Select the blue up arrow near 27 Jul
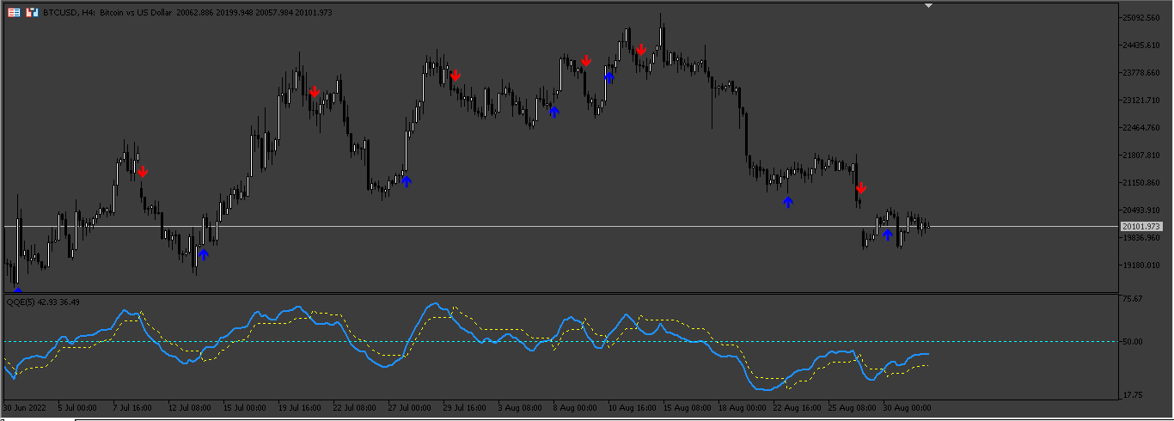This screenshot has width=1174, height=421. point(407,180)
